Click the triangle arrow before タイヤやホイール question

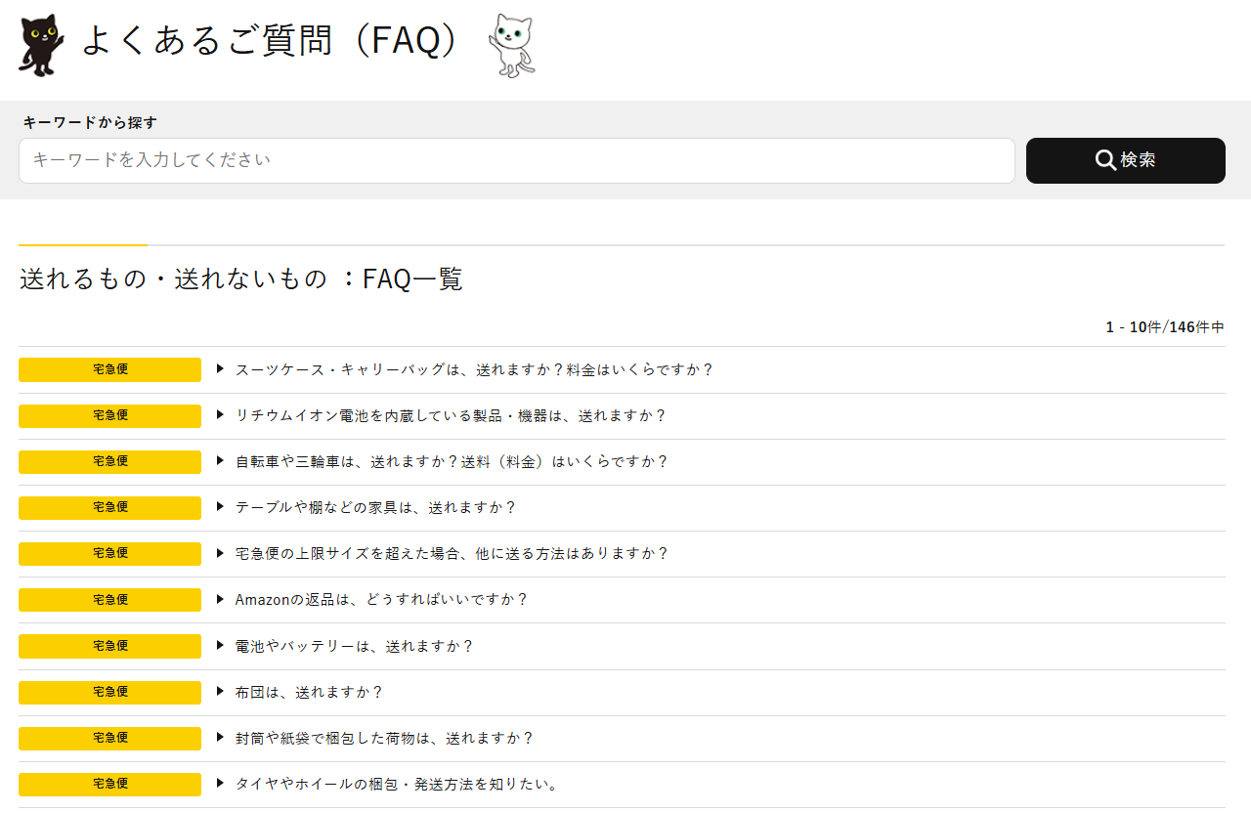click(221, 784)
